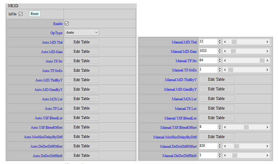Click right arrow of Manual.DeDotDiffOffset slider
This screenshot has width=278, height=164.
click(267, 146)
